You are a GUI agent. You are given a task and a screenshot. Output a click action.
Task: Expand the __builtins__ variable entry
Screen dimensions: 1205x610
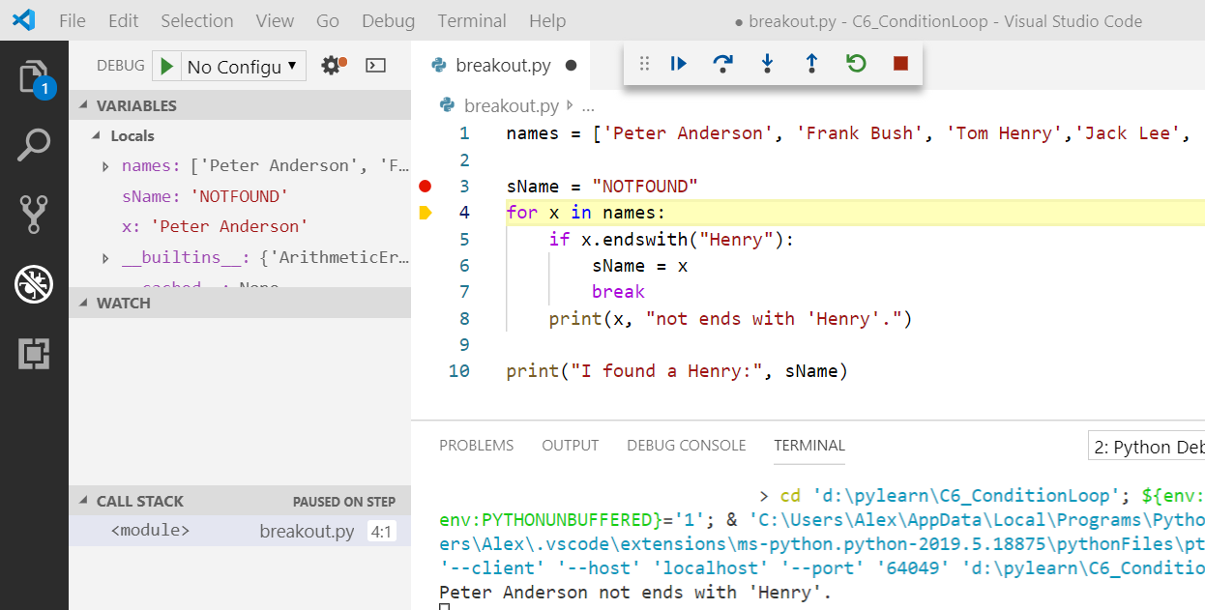pos(105,258)
